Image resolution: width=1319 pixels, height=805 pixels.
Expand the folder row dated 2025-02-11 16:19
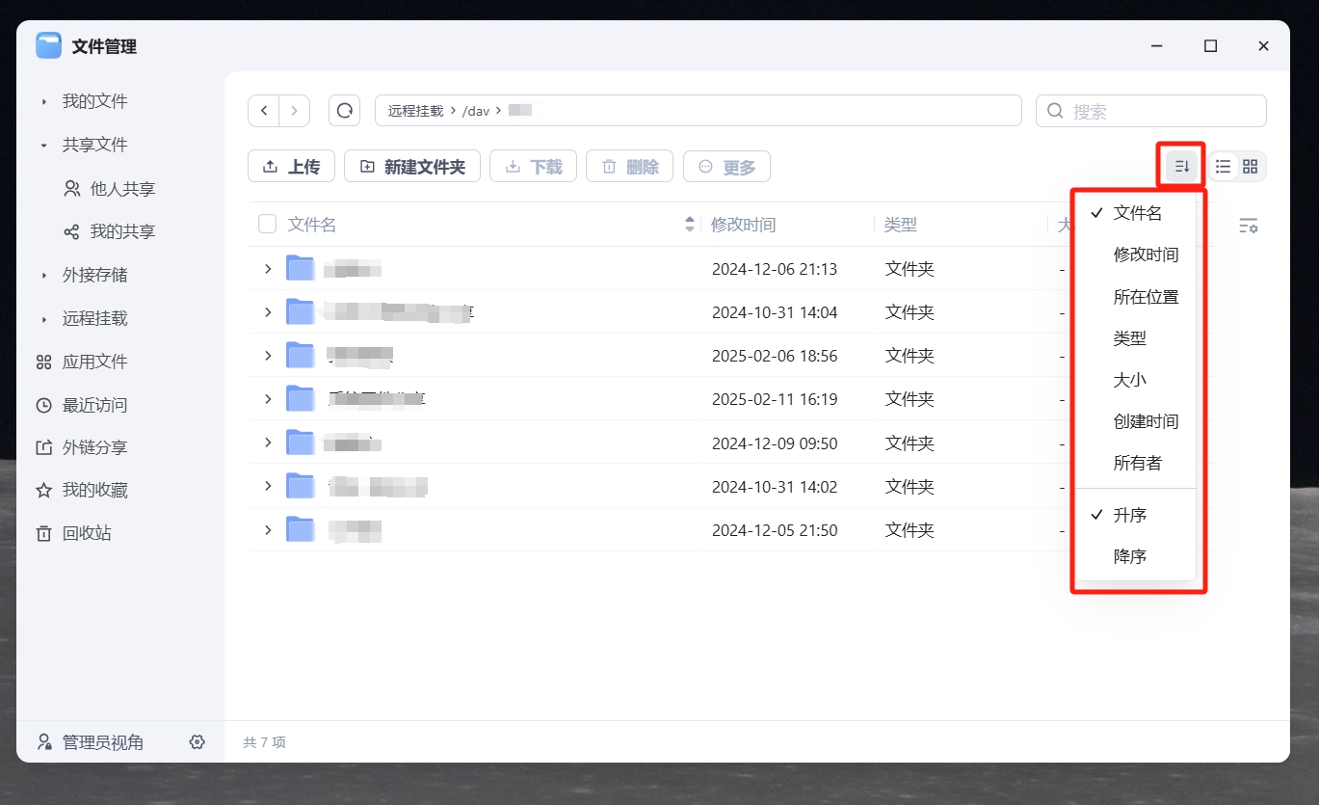268,399
